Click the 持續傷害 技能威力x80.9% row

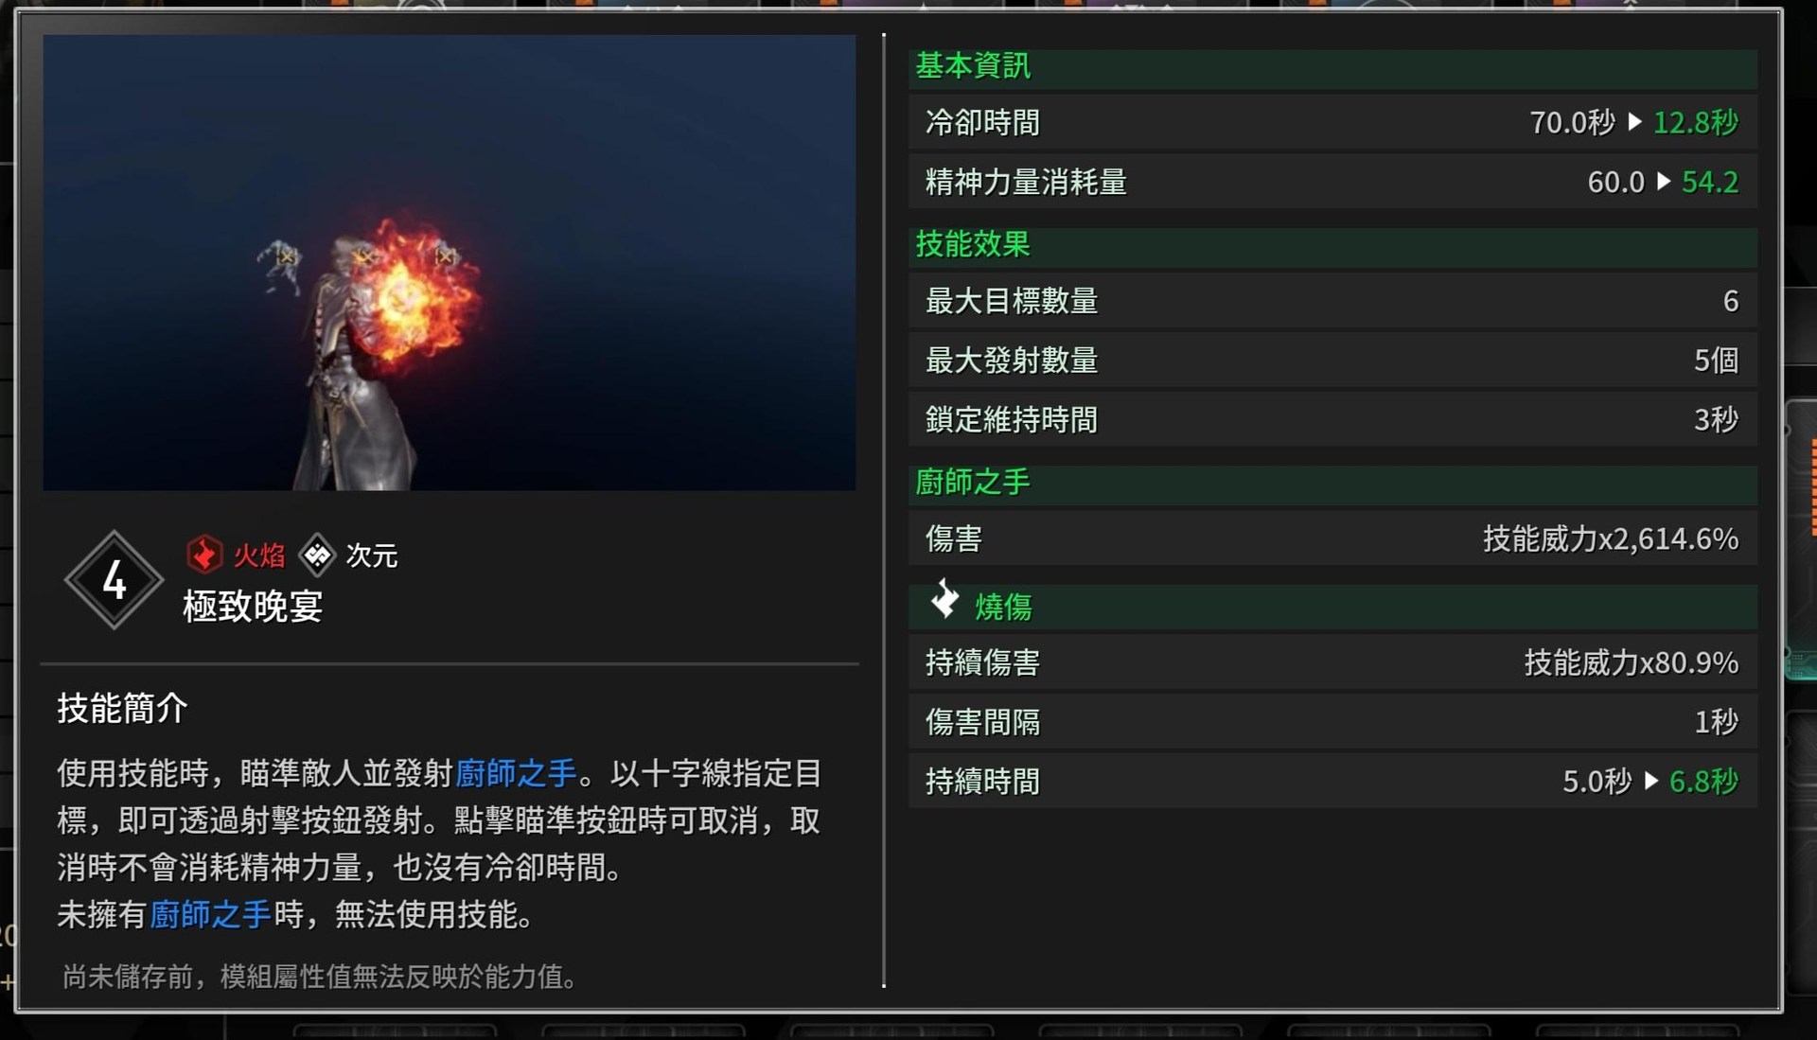pyautogui.click(x=1332, y=662)
